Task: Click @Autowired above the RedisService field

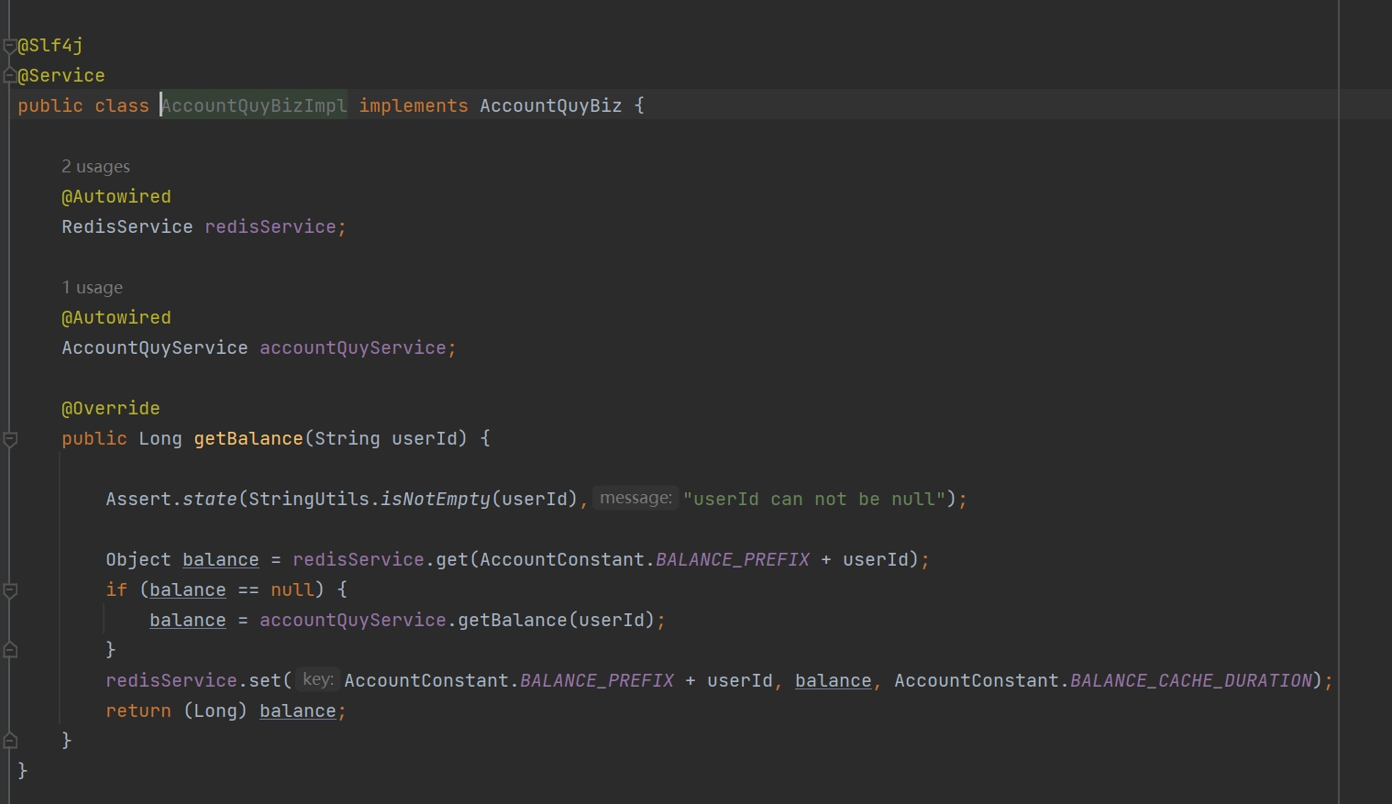Action: point(116,197)
